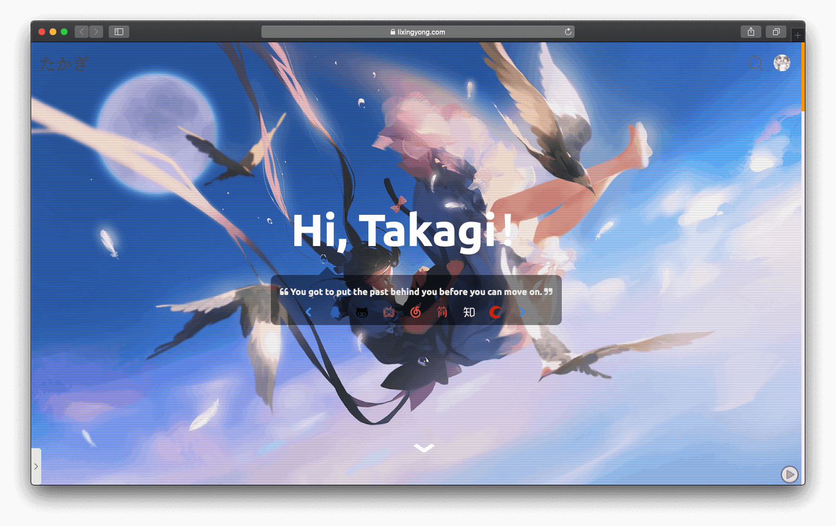Open the Jianshu 简 icon link
Screen dimensions: 836x526
[443, 312]
